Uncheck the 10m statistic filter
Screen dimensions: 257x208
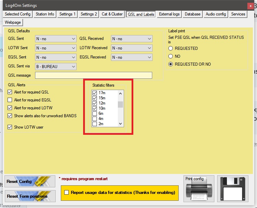pos(94,108)
